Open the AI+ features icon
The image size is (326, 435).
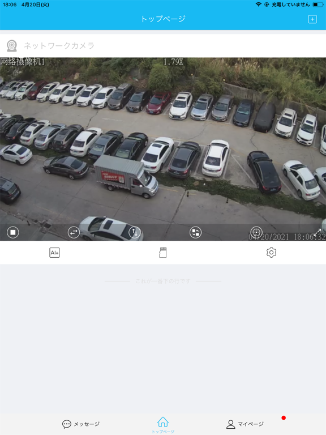(54, 253)
